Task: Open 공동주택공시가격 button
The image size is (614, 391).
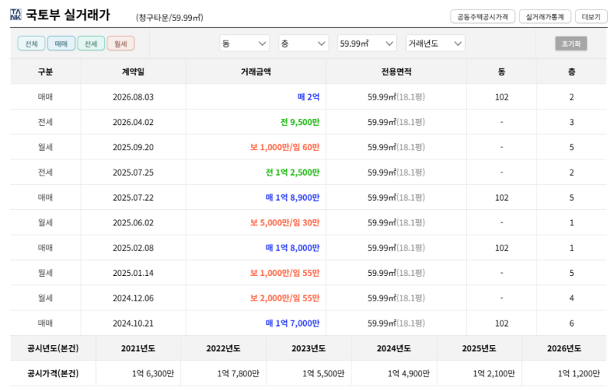Action: (483, 17)
